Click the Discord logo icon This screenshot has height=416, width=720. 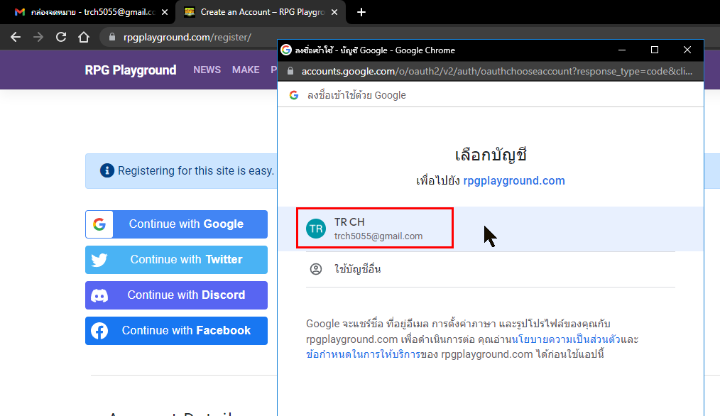coord(99,295)
